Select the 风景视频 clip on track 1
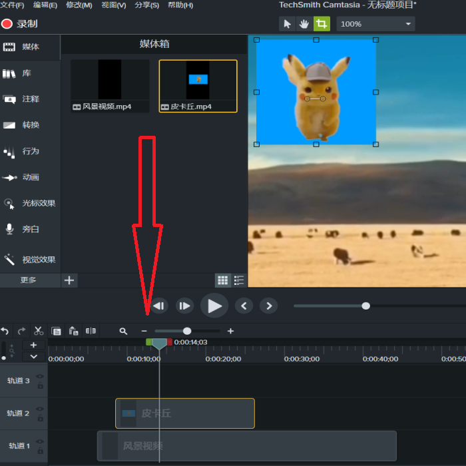This screenshot has height=466, width=466. 247,446
